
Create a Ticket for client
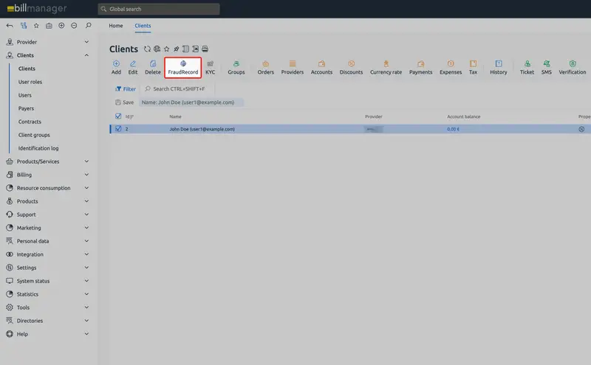coord(527,68)
